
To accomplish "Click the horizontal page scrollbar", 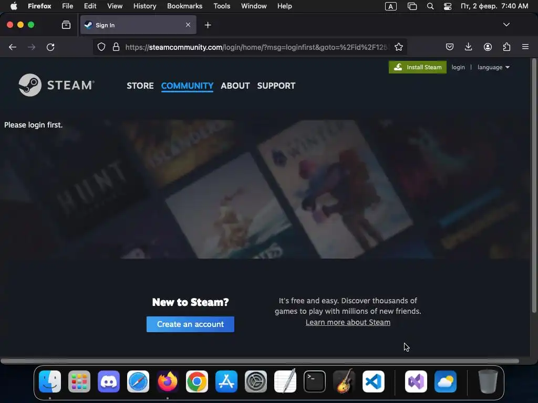I will [x=260, y=360].
